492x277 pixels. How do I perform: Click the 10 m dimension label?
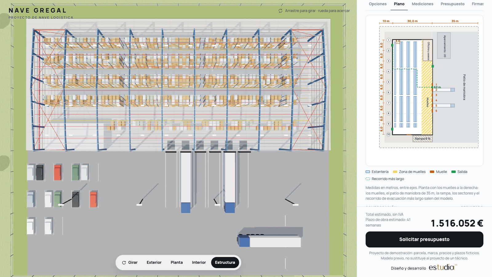click(x=386, y=21)
